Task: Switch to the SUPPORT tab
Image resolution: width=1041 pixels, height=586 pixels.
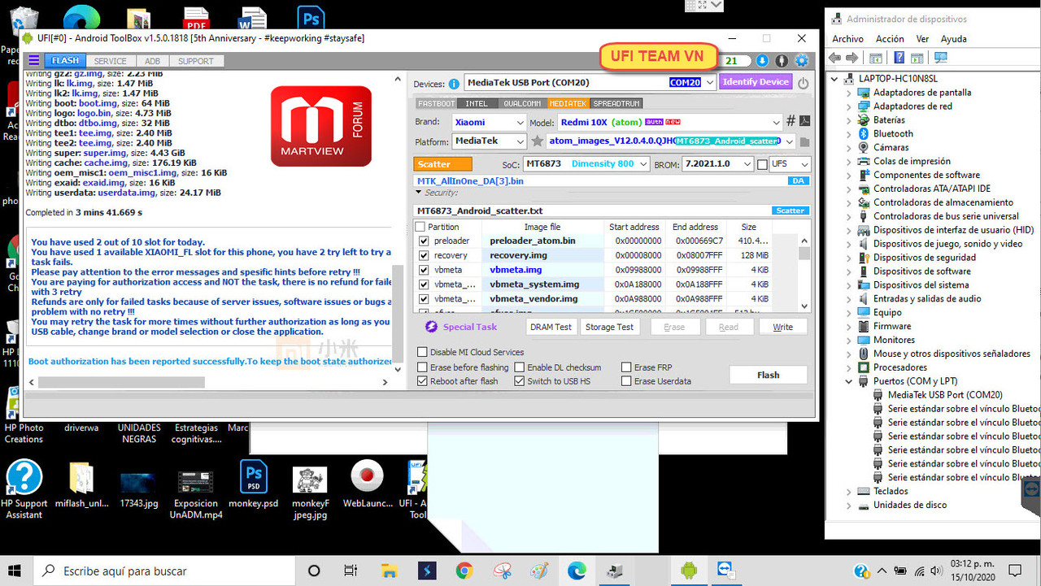Action: pyautogui.click(x=196, y=61)
